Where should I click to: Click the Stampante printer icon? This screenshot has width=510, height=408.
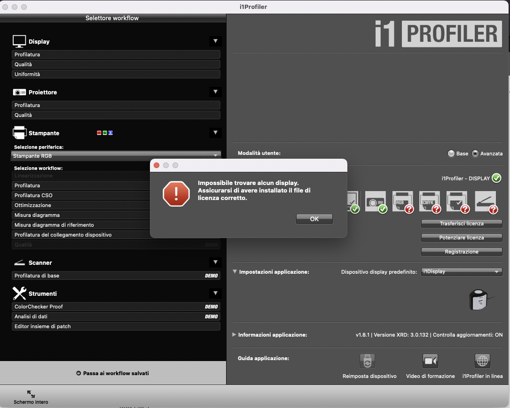19,132
